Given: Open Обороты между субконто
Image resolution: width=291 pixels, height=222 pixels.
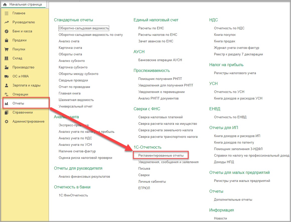Looking at the screenshot, I should coord(79,74).
